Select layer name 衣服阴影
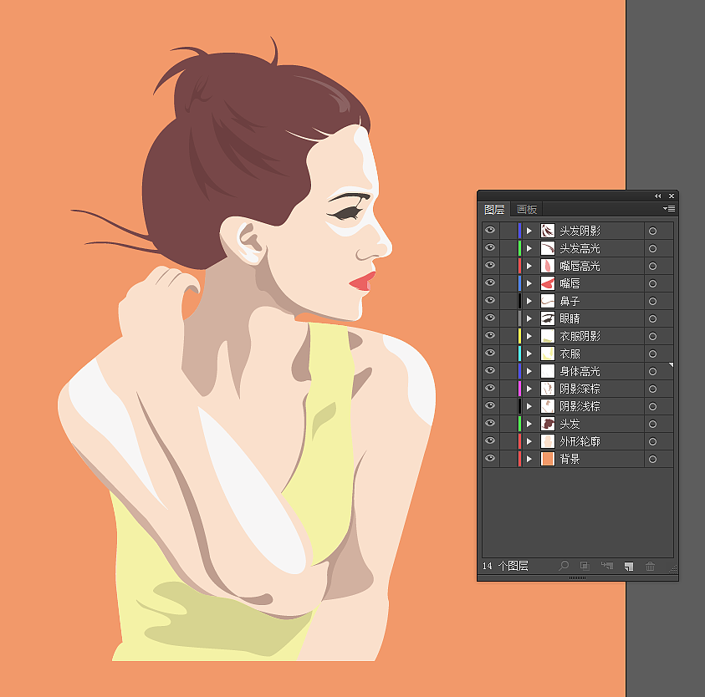 coord(580,336)
